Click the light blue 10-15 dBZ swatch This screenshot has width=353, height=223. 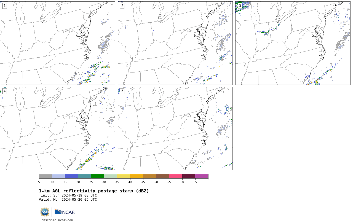[x=58, y=176]
